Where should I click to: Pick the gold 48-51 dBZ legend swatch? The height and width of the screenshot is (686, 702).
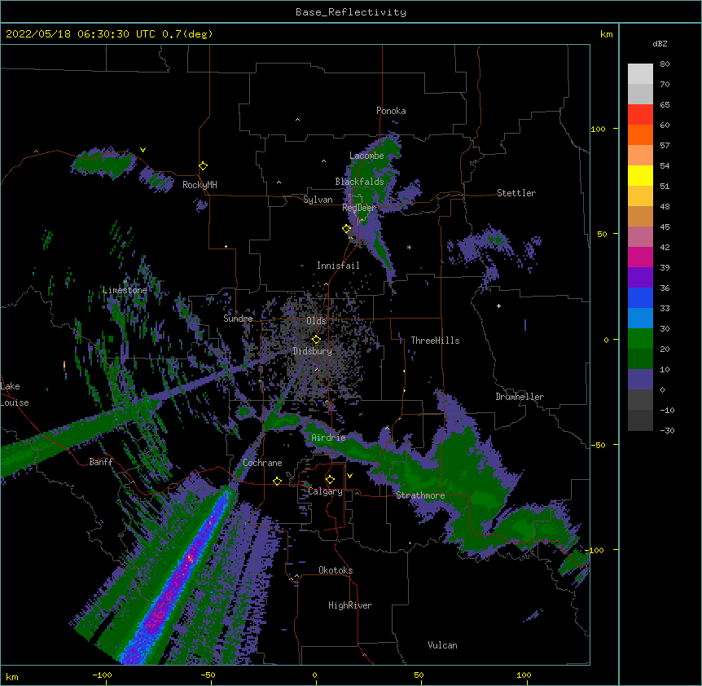(x=640, y=196)
